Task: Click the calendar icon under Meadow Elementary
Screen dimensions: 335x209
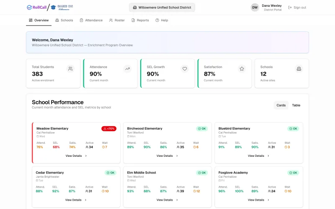Action: (38, 137)
